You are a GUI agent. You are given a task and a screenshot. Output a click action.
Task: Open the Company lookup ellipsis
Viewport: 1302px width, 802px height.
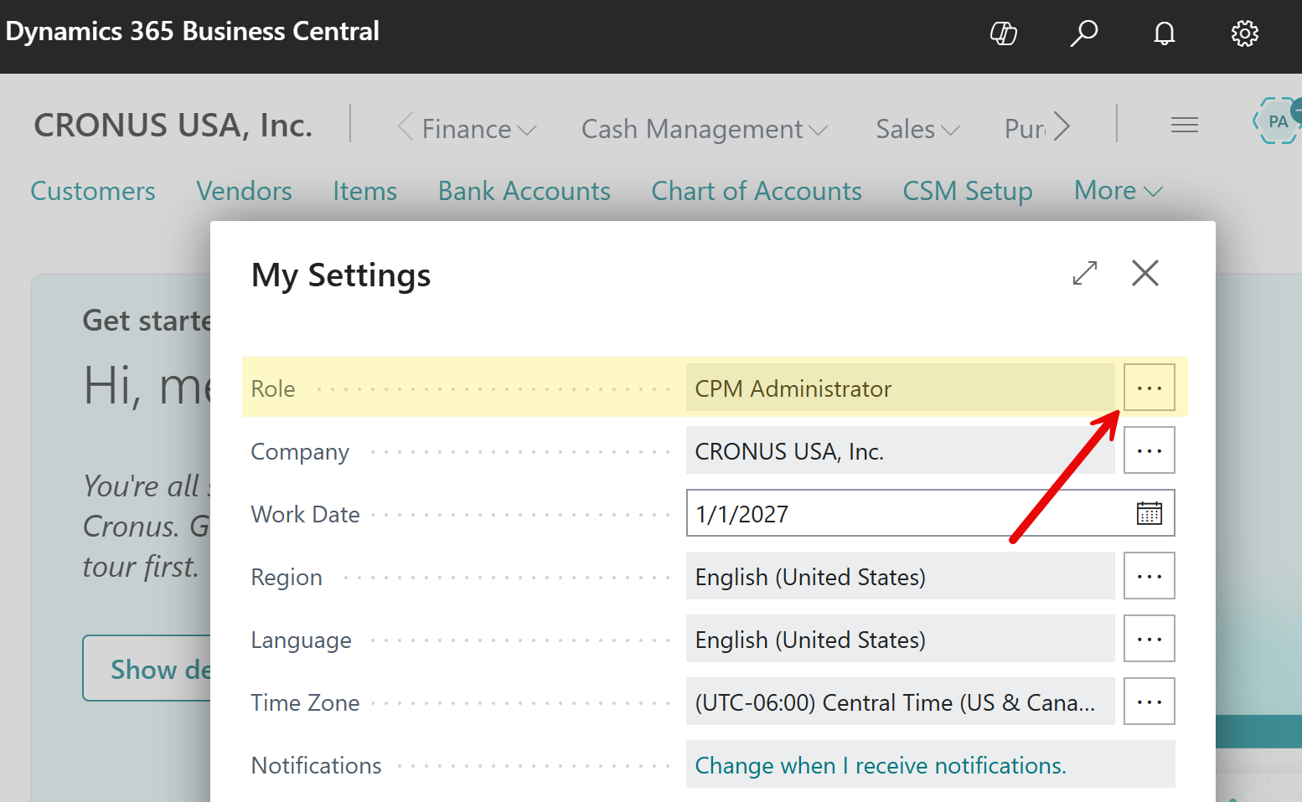pyautogui.click(x=1149, y=450)
